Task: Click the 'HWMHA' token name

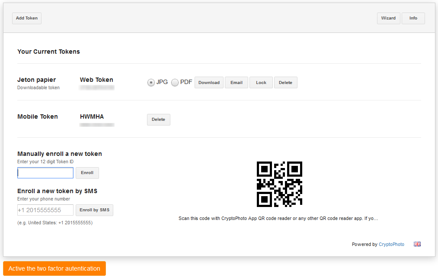Action: pyautogui.click(x=92, y=116)
